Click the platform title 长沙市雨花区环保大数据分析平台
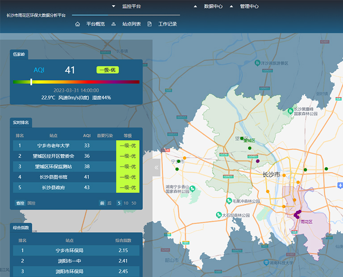 coord(36,15)
